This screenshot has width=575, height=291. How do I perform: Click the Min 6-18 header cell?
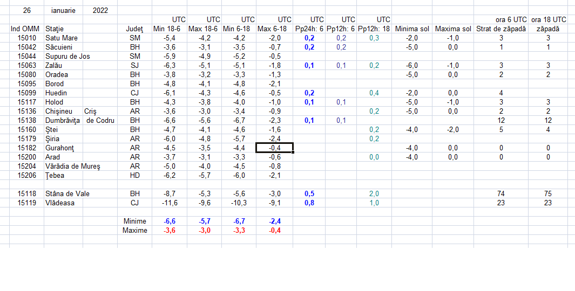pyautogui.click(x=238, y=29)
